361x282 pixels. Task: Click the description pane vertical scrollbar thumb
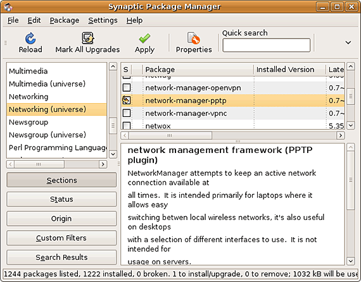tap(351, 180)
